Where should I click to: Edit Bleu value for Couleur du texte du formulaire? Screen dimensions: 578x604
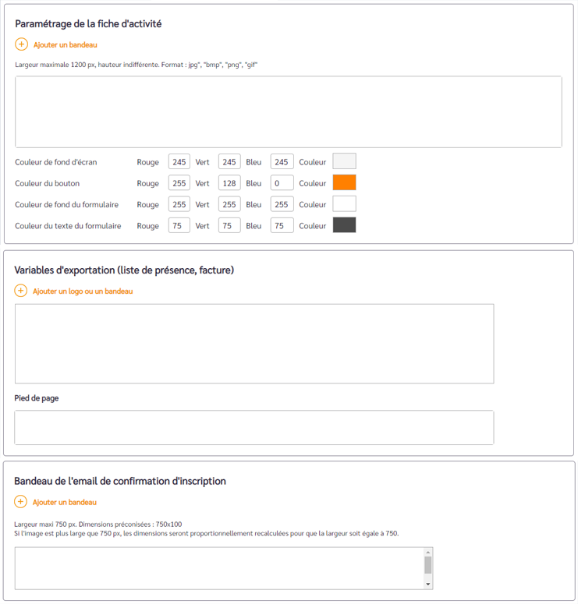coord(282,225)
